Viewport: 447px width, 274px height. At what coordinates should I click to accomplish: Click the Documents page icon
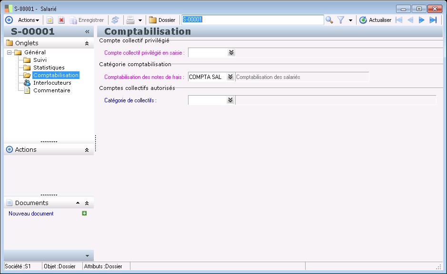10,203
